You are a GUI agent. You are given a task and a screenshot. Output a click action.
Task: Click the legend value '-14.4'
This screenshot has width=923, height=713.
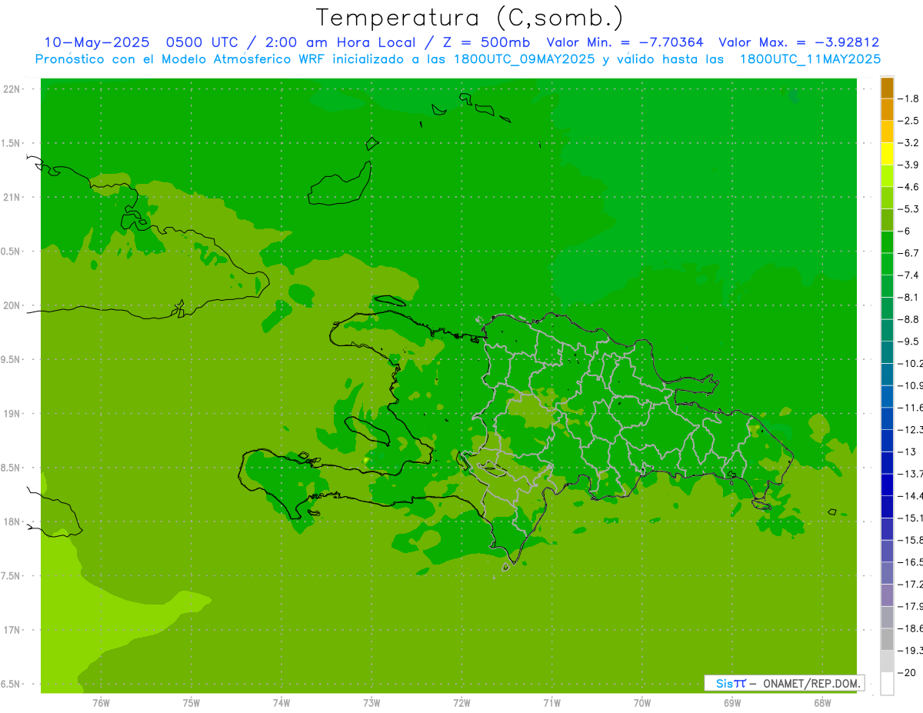(911, 496)
